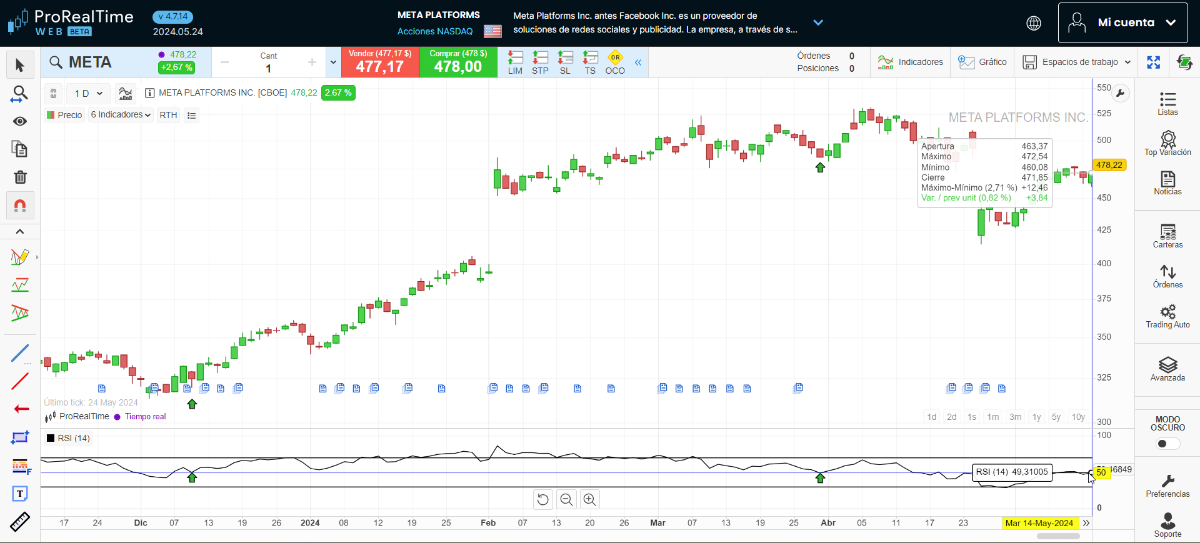Click the Comprar buy button
This screenshot has width=1200, height=543.
(x=458, y=62)
